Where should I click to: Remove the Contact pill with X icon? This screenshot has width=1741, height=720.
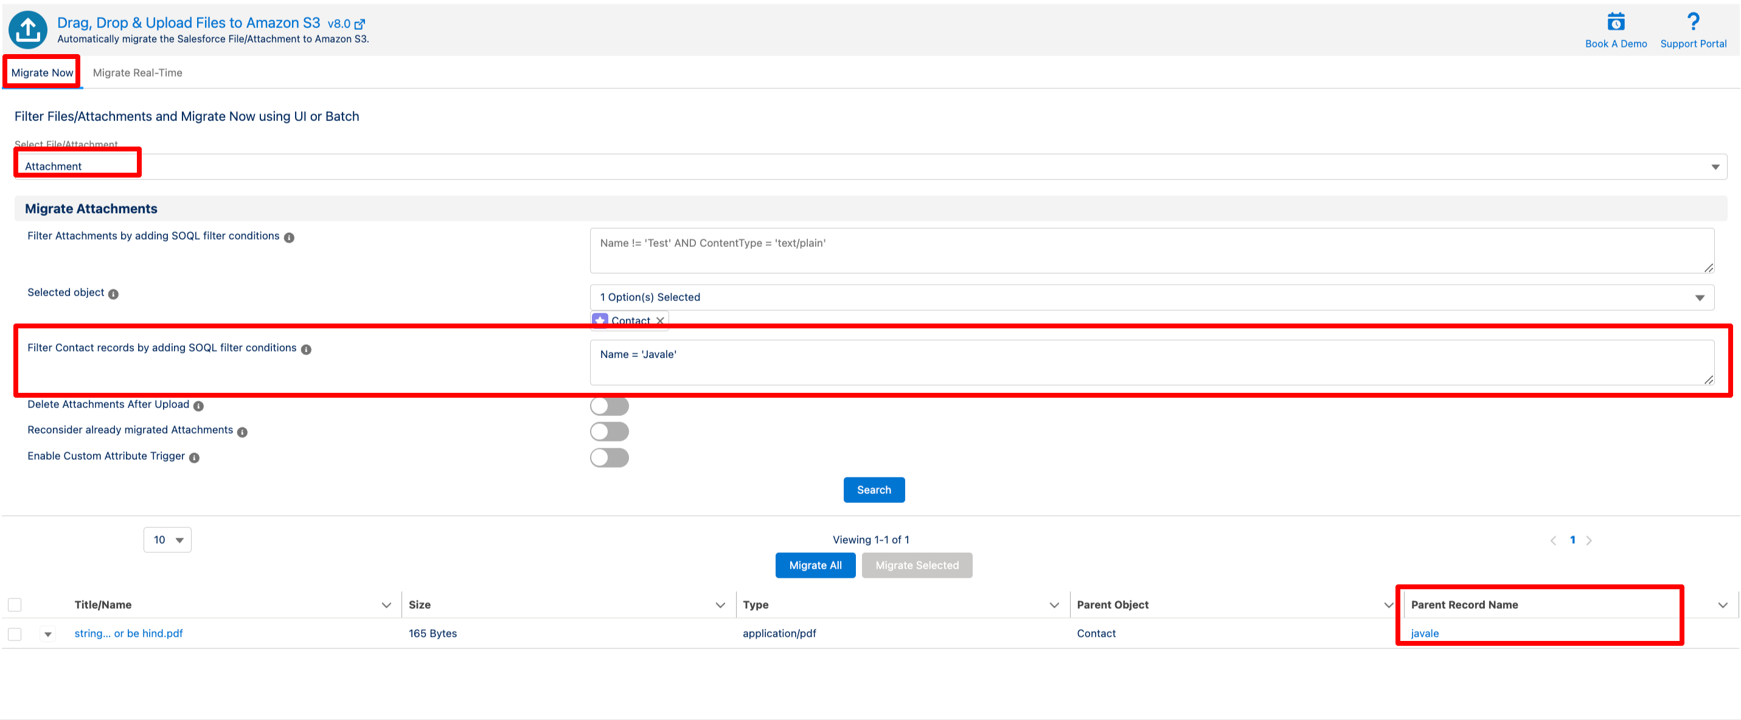tap(659, 321)
